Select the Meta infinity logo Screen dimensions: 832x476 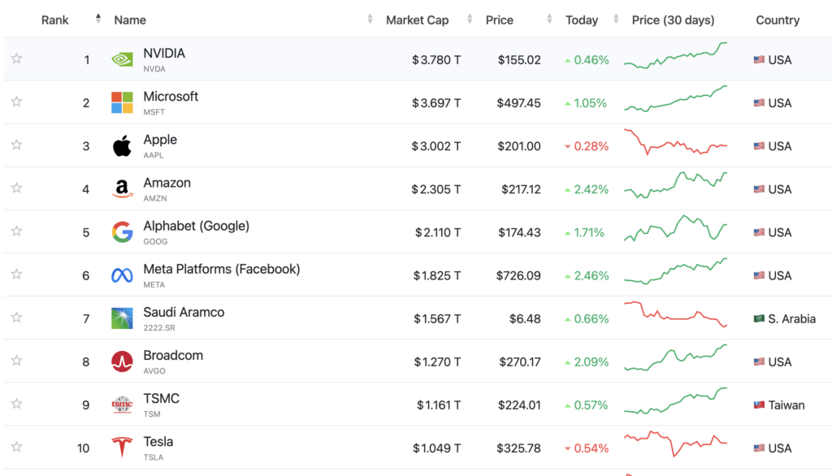tap(121, 275)
